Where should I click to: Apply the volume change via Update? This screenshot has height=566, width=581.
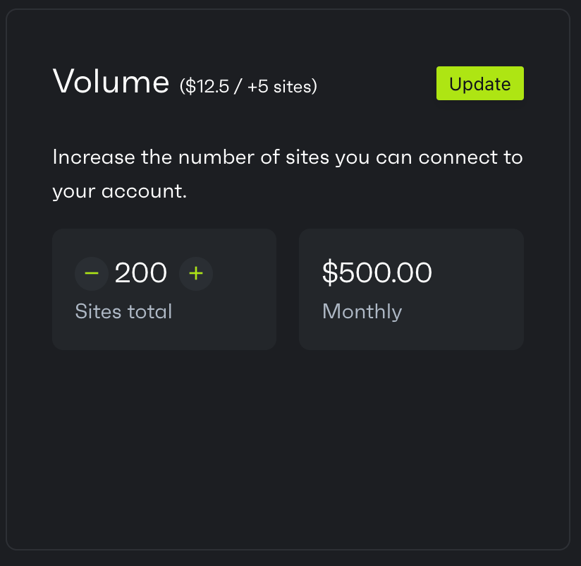click(x=480, y=83)
